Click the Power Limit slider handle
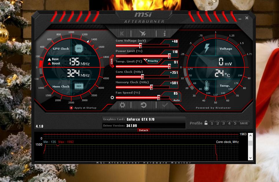This screenshot has height=182, width=279. pyautogui.click(x=169, y=56)
